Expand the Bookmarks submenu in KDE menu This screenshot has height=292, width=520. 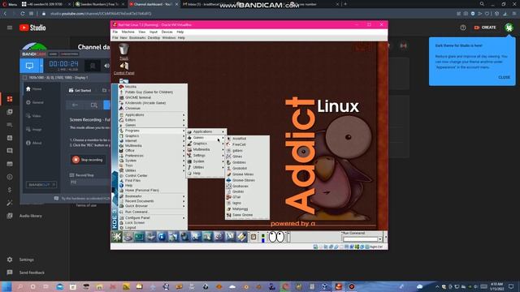tap(152, 196)
